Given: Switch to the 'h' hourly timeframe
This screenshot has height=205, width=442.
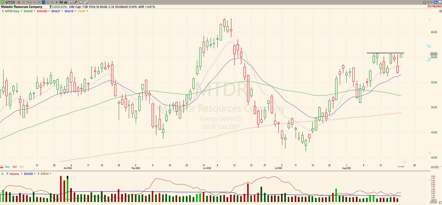Looking at the screenshot, I should (x=35, y=3).
